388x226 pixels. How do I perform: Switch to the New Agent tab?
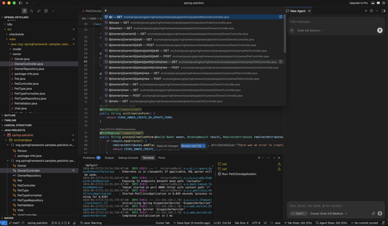[298, 11]
